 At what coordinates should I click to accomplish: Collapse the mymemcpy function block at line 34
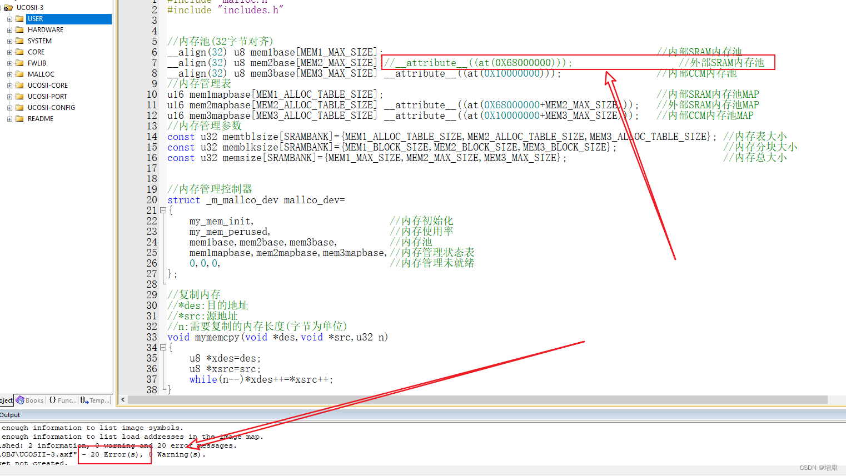point(163,348)
